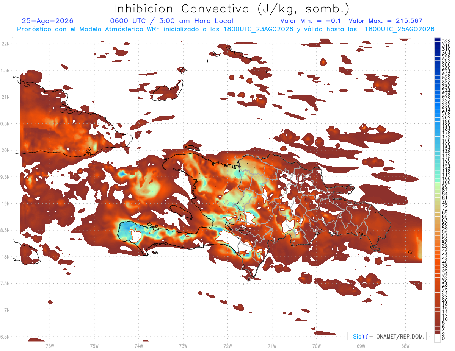The image size is (455, 351).
Task: Click the '76W' longitude label
Action: [x=50, y=346]
